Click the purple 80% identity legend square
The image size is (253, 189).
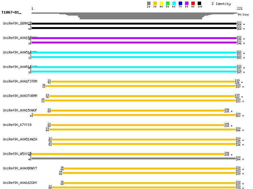point(187,3)
